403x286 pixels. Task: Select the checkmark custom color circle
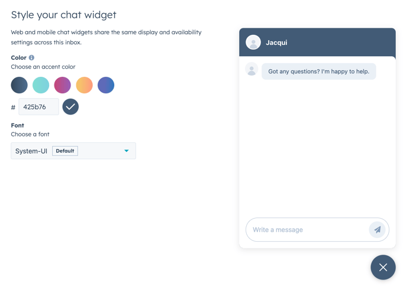click(x=70, y=106)
